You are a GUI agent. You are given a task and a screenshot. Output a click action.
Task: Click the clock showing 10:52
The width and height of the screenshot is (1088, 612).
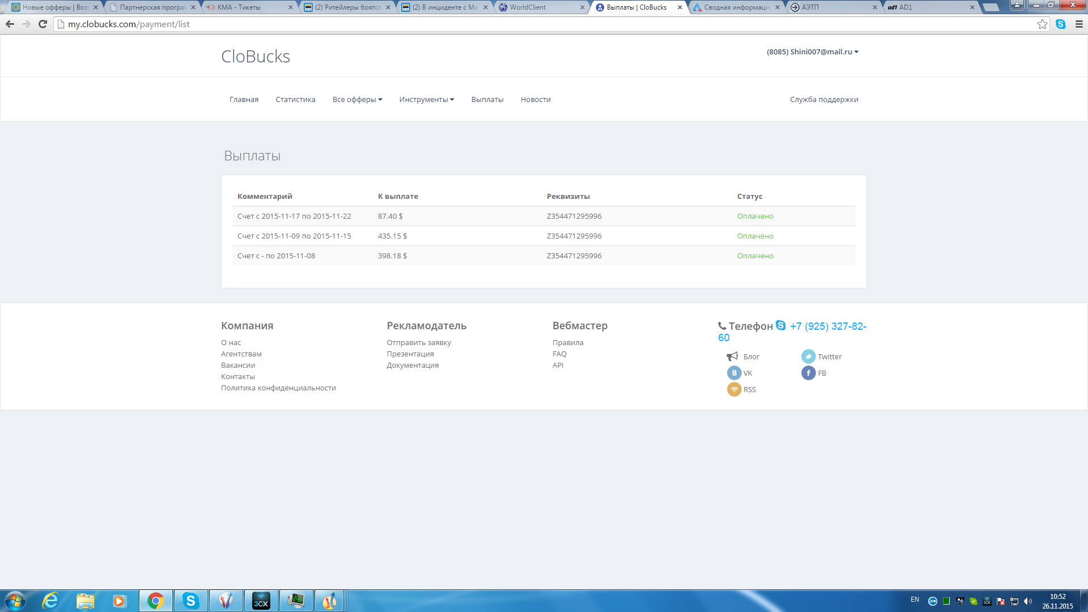tap(1057, 597)
